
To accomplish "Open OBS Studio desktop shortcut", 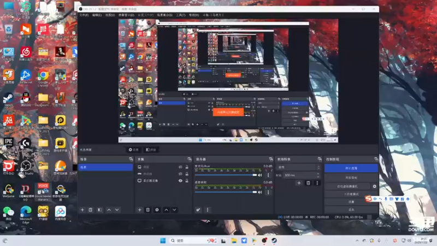I will point(26,168).
